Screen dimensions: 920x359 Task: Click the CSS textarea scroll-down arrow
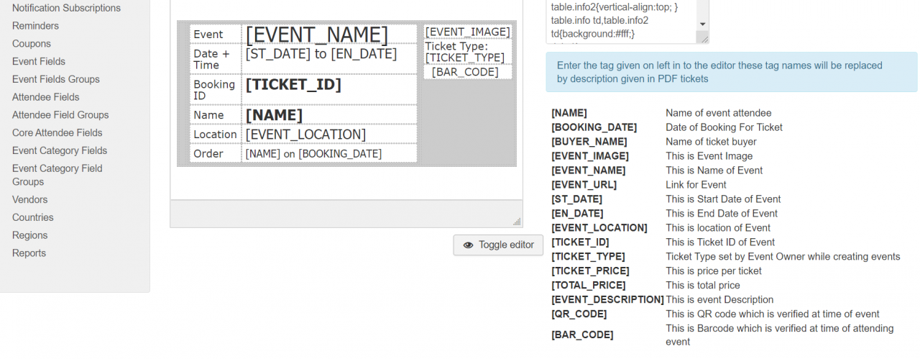(x=702, y=23)
